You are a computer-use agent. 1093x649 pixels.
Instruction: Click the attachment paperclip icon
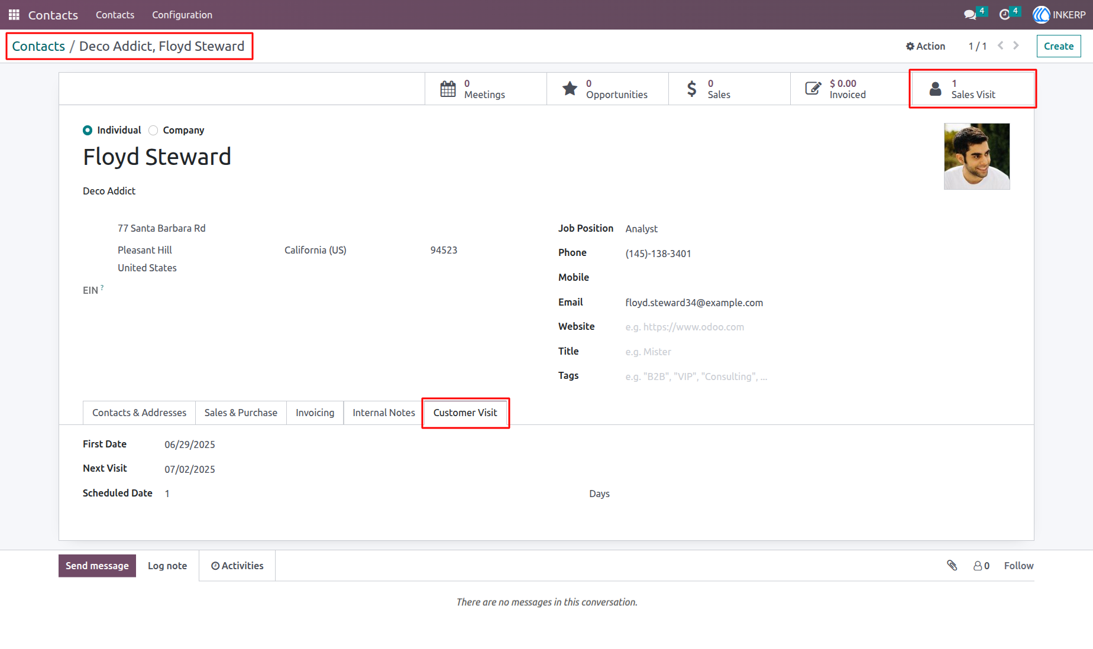click(952, 566)
